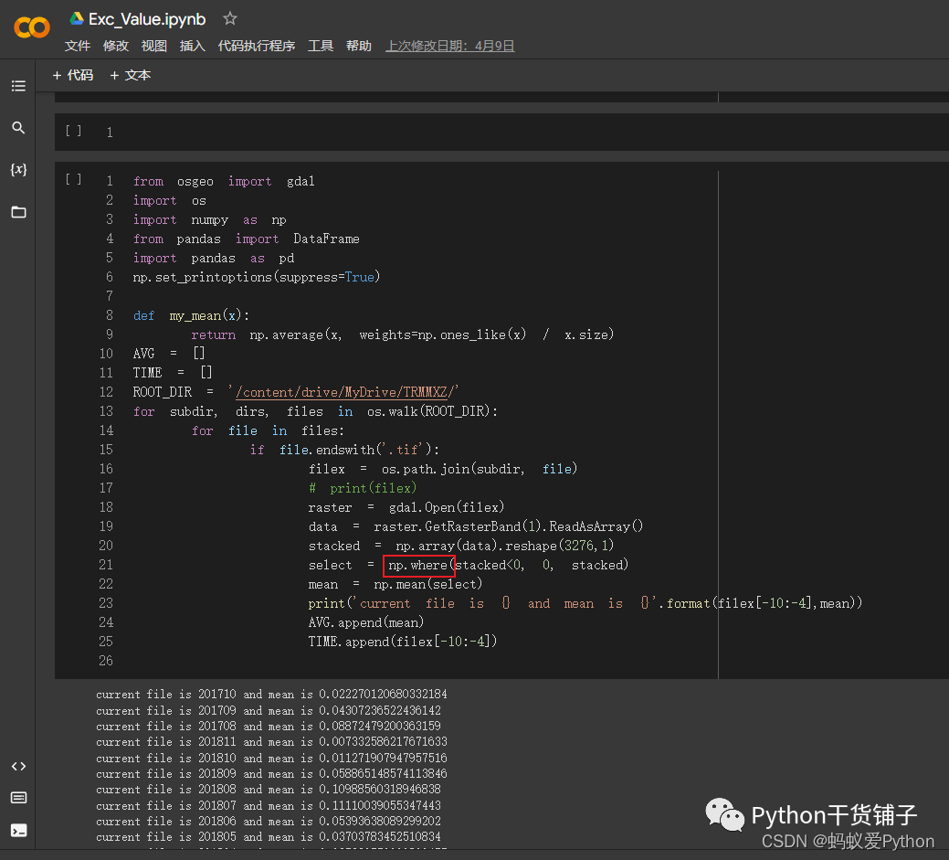Open the 文件 menu
The image size is (949, 860).
point(78,46)
